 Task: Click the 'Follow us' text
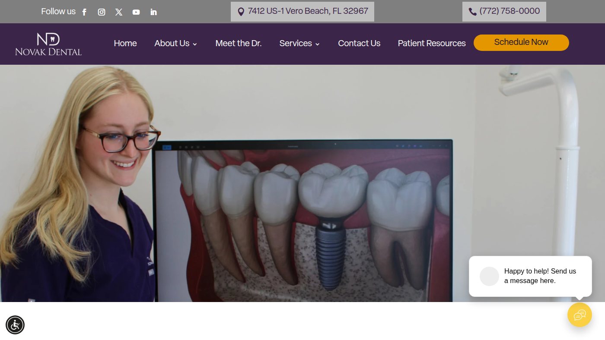[58, 12]
